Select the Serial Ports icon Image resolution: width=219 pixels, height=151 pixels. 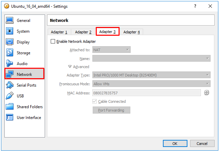9,85
